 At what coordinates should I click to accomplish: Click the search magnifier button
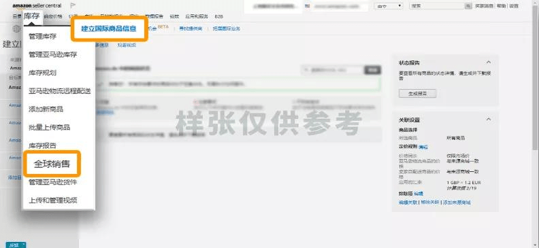(x=468, y=6)
